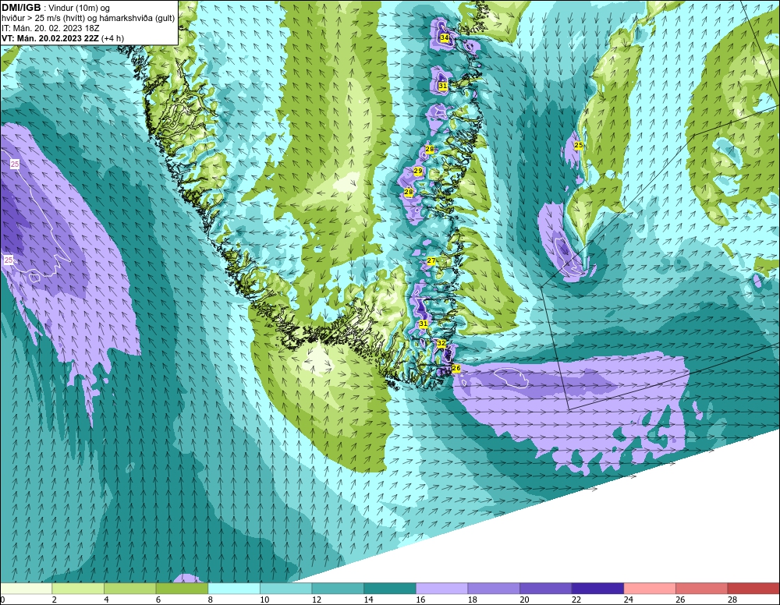Pick the salmon 26–28 m/s swatch
This screenshot has height=605, width=780.
pos(702,589)
